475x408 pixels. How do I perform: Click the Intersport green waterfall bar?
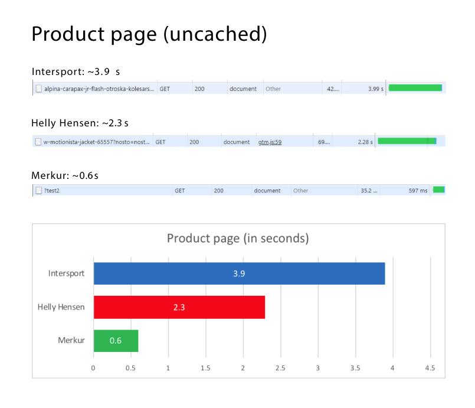point(415,88)
